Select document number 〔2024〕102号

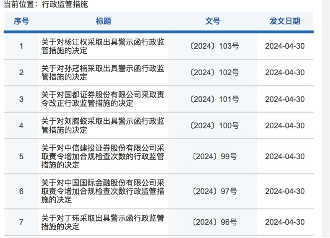(215, 72)
